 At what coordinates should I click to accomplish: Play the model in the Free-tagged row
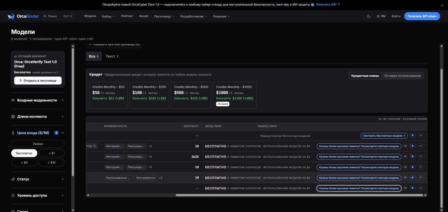tap(413, 146)
